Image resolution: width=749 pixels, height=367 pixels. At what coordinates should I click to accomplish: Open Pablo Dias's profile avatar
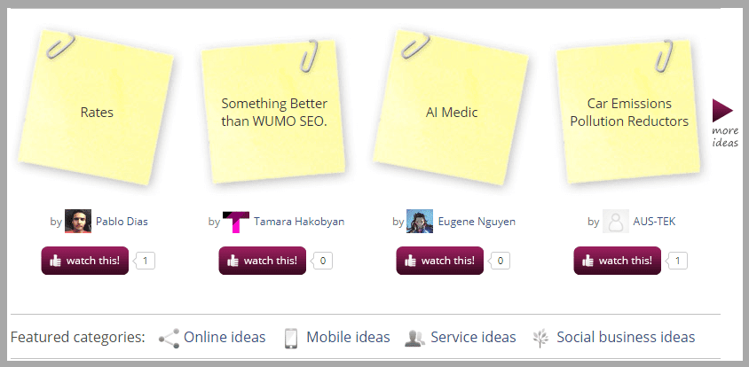pos(78,222)
